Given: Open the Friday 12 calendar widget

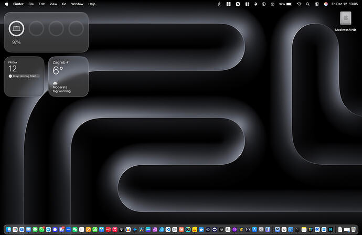Looking at the screenshot, I should (24, 77).
